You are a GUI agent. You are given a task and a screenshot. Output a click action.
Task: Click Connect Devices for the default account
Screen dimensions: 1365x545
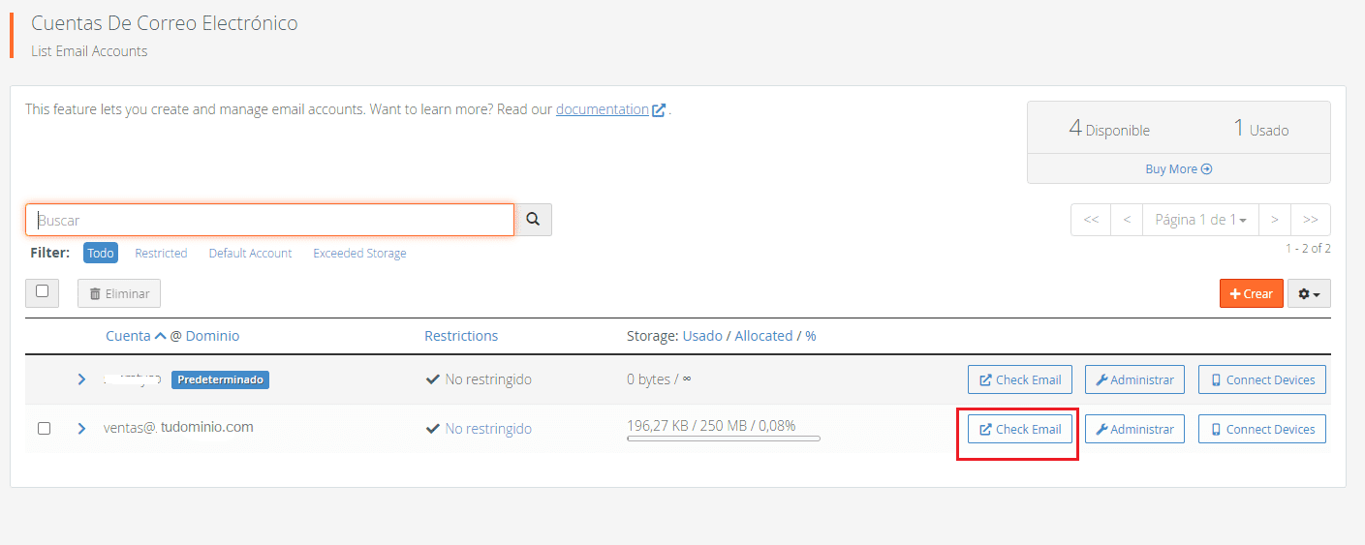pyautogui.click(x=1262, y=379)
